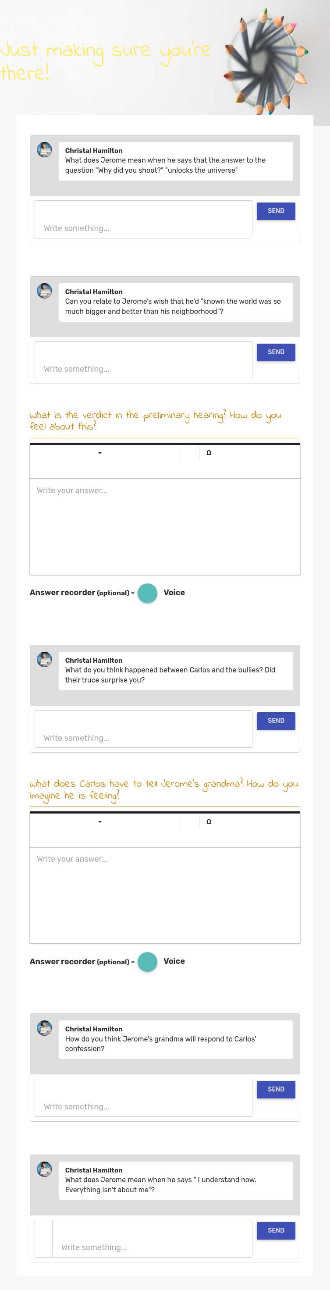Expand the paragraph style dropdown in the second editor
The image size is (330, 1290).
coord(99,821)
